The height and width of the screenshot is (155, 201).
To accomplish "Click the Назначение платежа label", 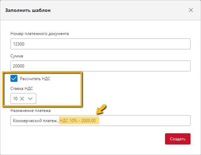I will point(30,111).
